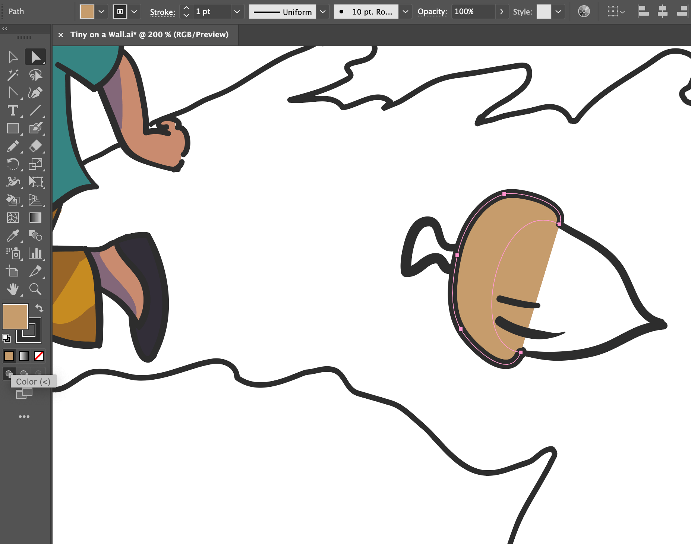The height and width of the screenshot is (544, 691).
Task: Open the 10 pt. Round brush dropdown
Action: (406, 12)
